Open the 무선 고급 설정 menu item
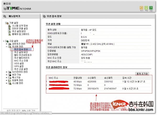Screen dimensions: 157x115 coord(21,69)
